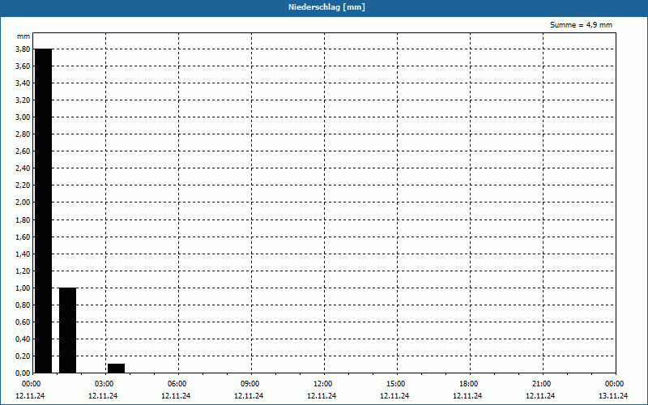Choose the "09:00" time label
This screenshot has height=405, width=648.
click(250, 384)
